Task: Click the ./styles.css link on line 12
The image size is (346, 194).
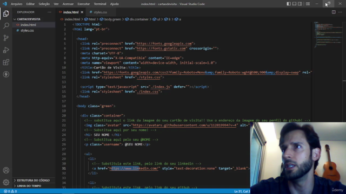Action: click(x=149, y=77)
